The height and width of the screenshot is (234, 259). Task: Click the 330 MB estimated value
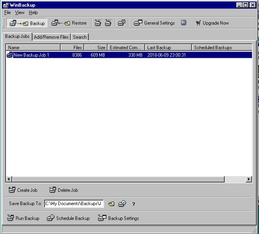[135, 55]
